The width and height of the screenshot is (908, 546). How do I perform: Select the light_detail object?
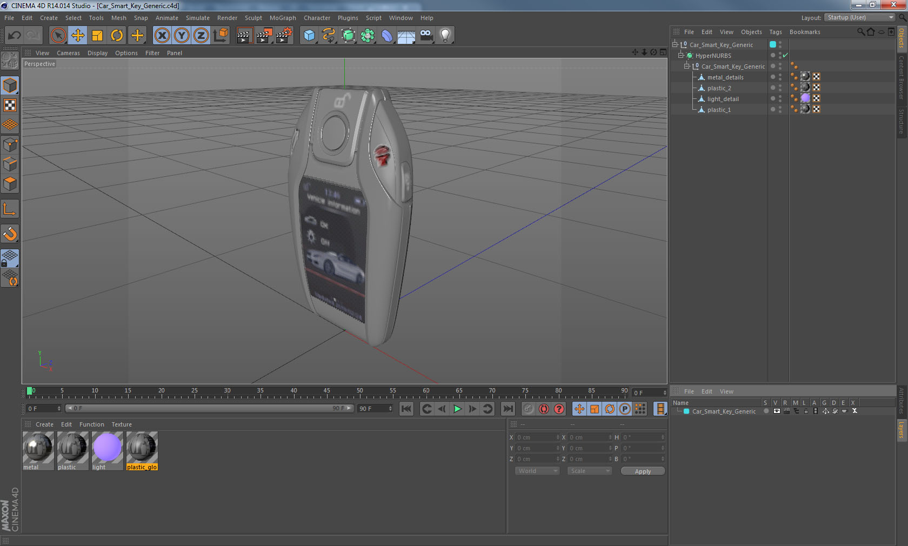pos(723,99)
